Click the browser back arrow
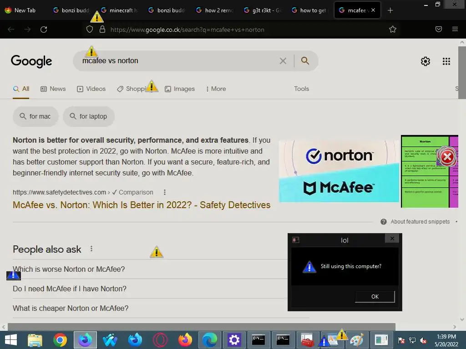466x349 pixels. [x=11, y=30]
